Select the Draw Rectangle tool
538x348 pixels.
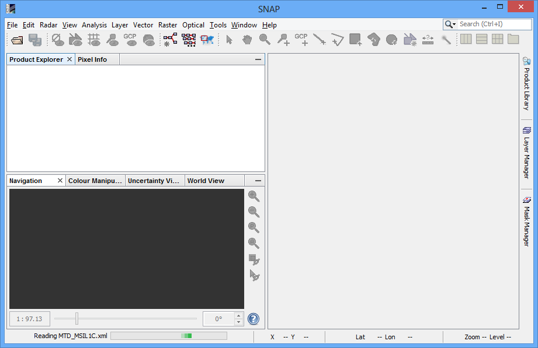tap(356, 40)
